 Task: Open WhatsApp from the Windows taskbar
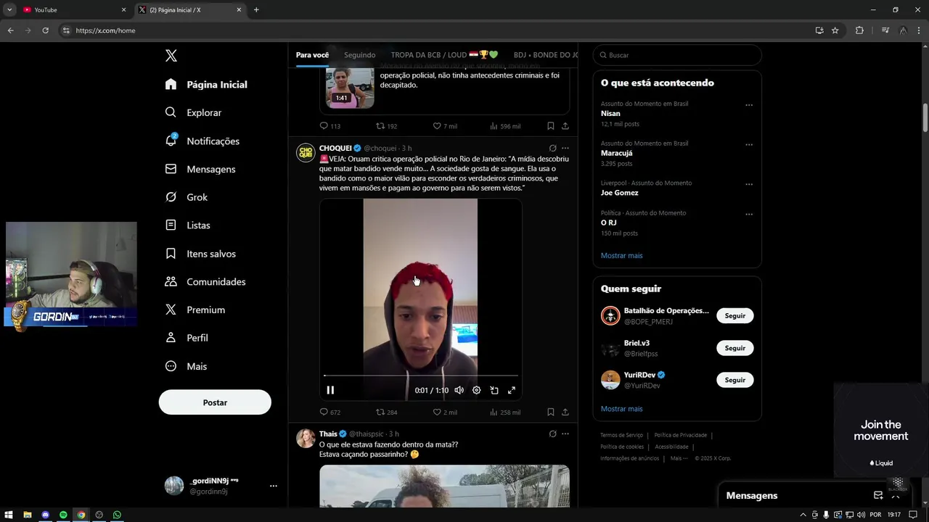[x=117, y=515]
